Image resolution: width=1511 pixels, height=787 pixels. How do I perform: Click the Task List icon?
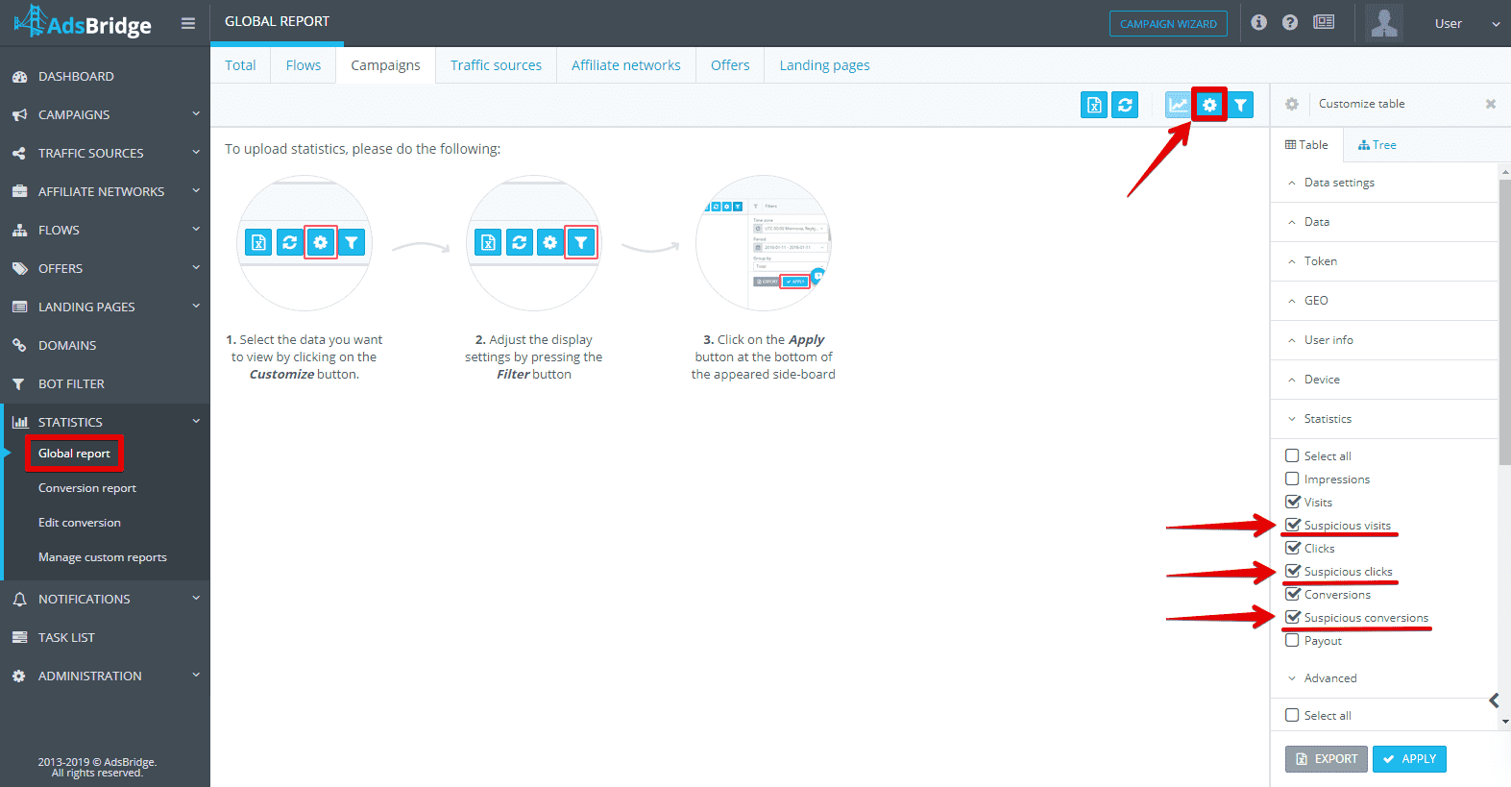pos(19,637)
